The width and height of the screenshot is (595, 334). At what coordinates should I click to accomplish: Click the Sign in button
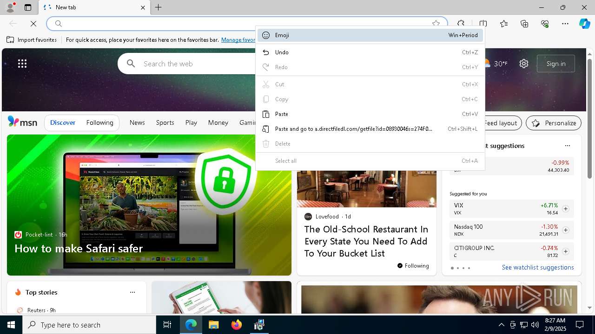point(556,64)
